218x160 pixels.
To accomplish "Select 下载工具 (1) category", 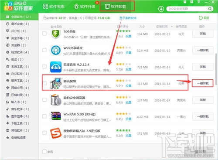I will click(19, 123).
